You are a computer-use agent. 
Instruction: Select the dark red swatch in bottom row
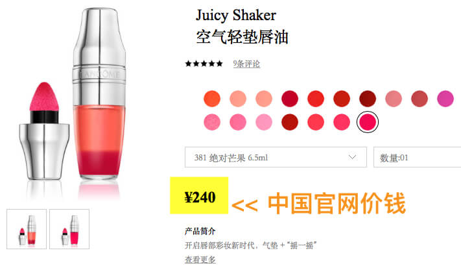coord(290,122)
